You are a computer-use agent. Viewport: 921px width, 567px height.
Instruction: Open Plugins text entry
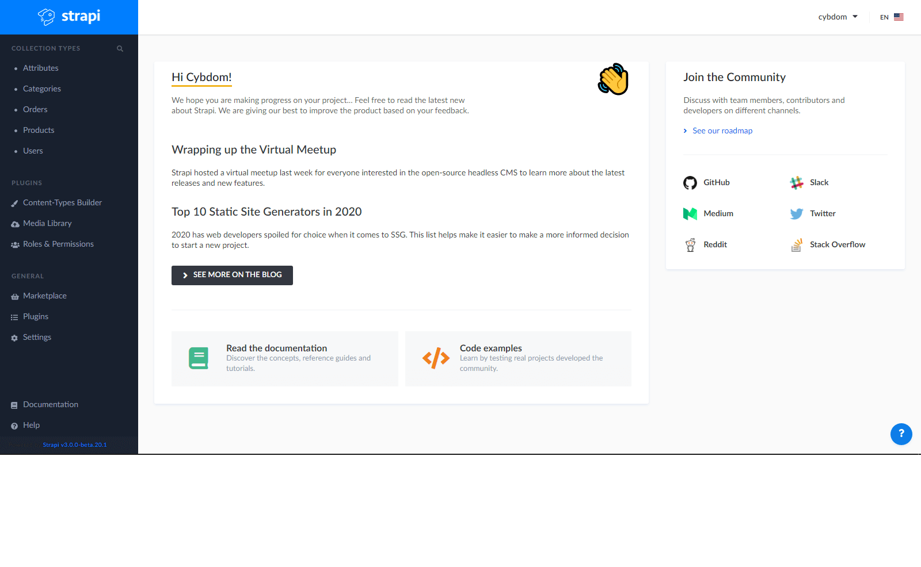(x=36, y=316)
